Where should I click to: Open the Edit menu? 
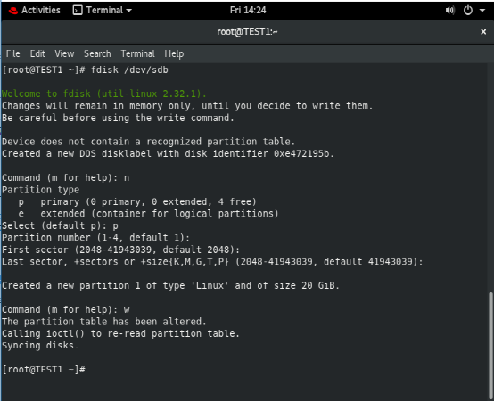click(x=37, y=53)
